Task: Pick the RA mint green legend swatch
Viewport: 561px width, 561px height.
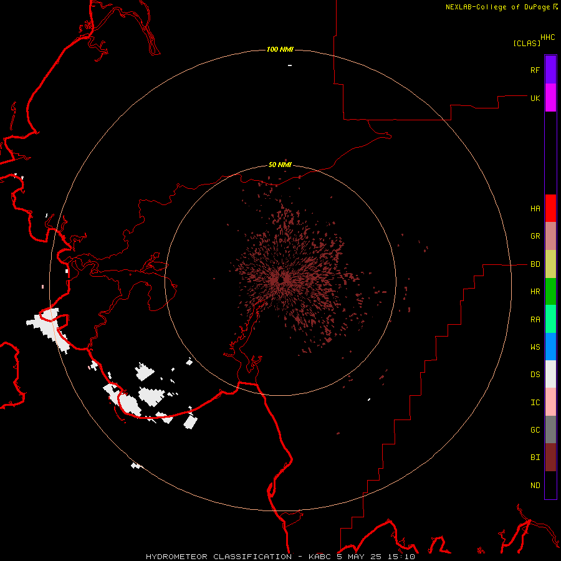Action: click(x=550, y=319)
